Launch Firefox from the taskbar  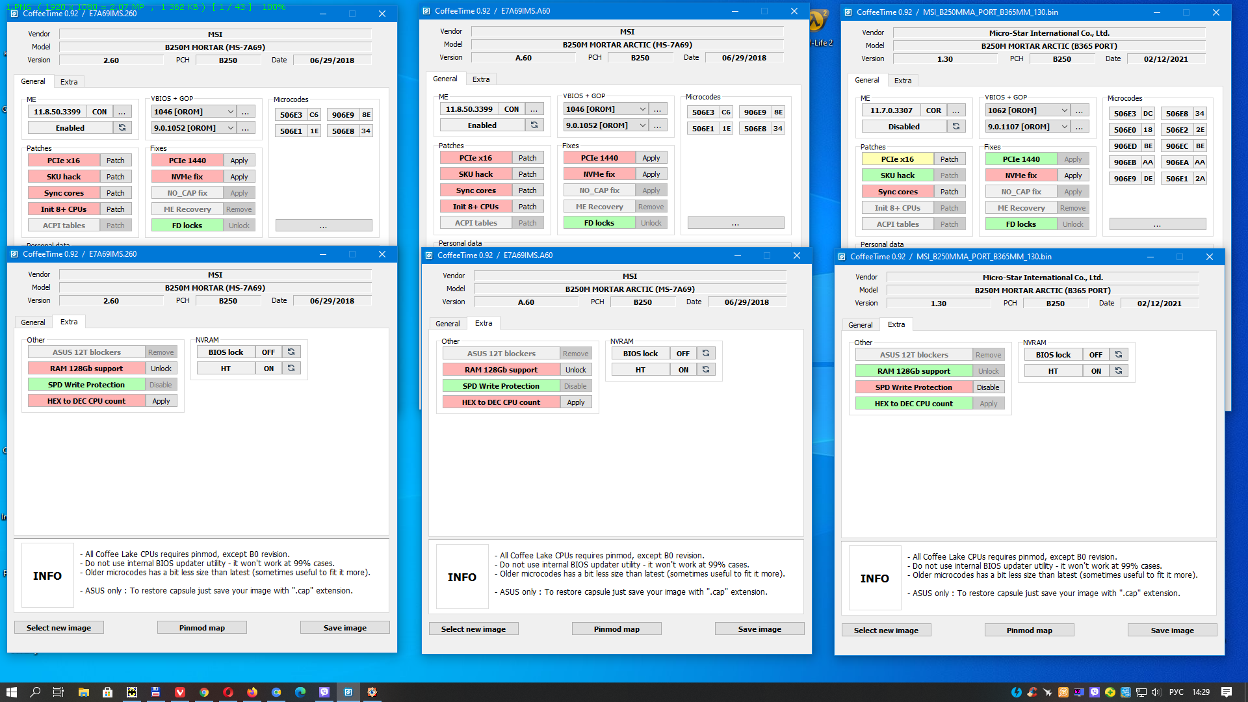pyautogui.click(x=252, y=692)
